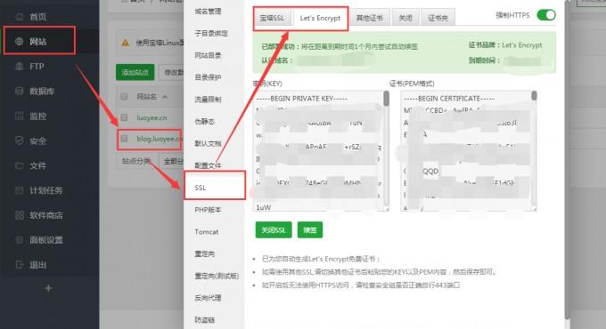Check the select-all box beside 网站名
606x329 pixels.
click(x=124, y=96)
